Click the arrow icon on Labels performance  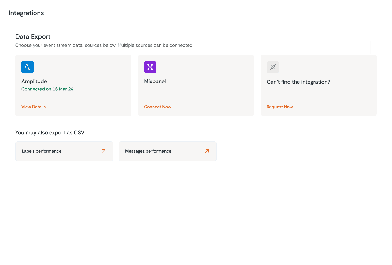[x=103, y=151]
